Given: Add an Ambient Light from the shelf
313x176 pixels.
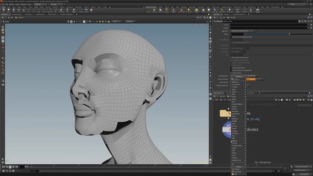Looking at the screenshot, I should tap(229, 10).
